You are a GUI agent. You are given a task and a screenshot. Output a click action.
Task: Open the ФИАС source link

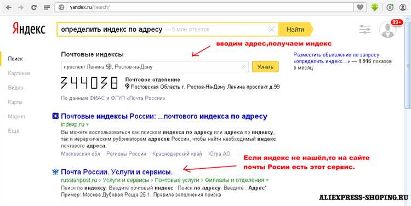pos(97,98)
